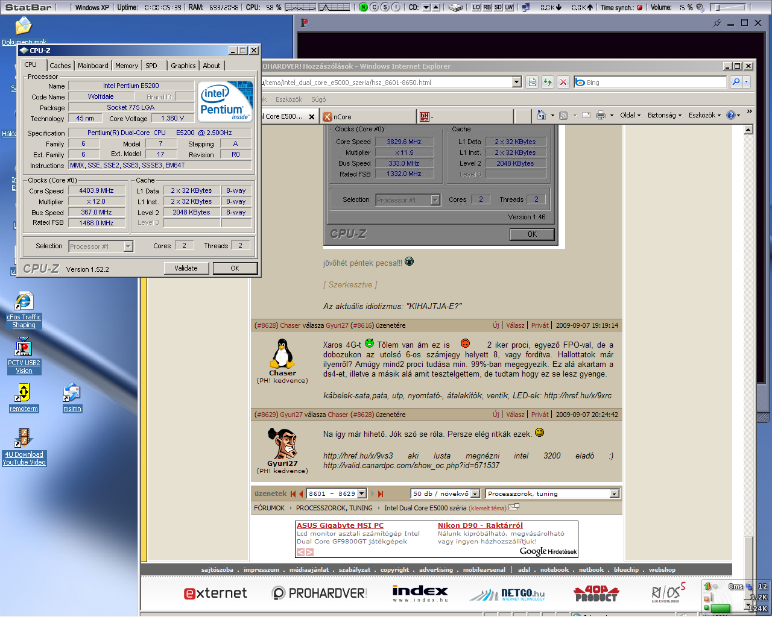Toggle the S indicator in StatBar
The width and height of the screenshot is (772, 617).
click(x=385, y=7)
